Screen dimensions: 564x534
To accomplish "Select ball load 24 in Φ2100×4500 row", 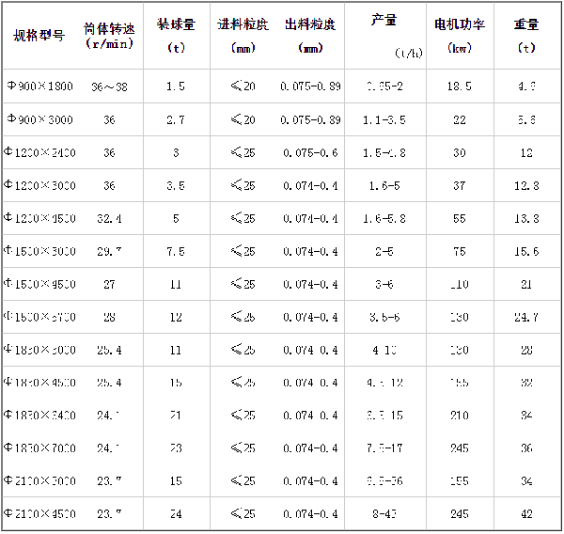I will (x=176, y=513).
